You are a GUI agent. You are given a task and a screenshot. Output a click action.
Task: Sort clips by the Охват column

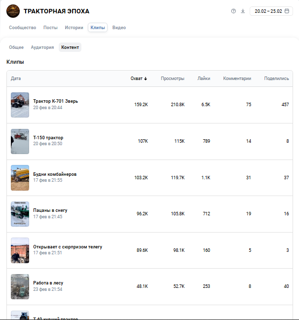(x=139, y=79)
